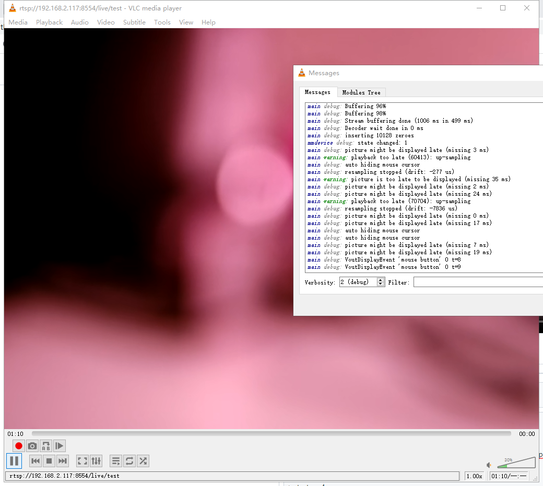Open the Tools menu

click(162, 22)
